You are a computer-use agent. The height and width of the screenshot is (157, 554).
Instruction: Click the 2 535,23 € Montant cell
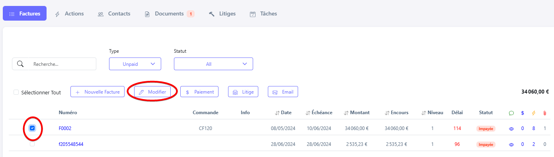[x=356, y=144]
